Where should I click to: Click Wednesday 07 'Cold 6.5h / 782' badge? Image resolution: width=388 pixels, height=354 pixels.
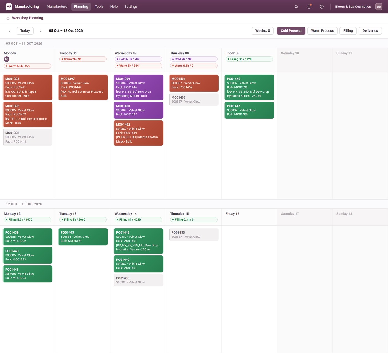(138, 59)
